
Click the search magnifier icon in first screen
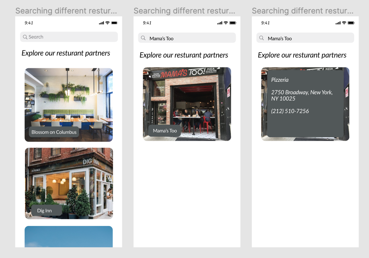click(25, 37)
